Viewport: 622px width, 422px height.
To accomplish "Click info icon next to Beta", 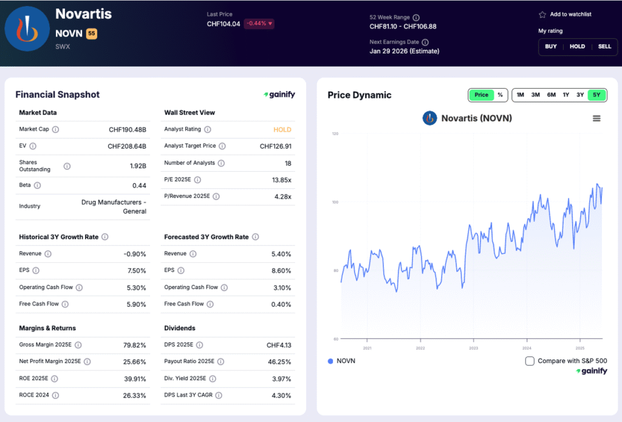I will 38,185.
